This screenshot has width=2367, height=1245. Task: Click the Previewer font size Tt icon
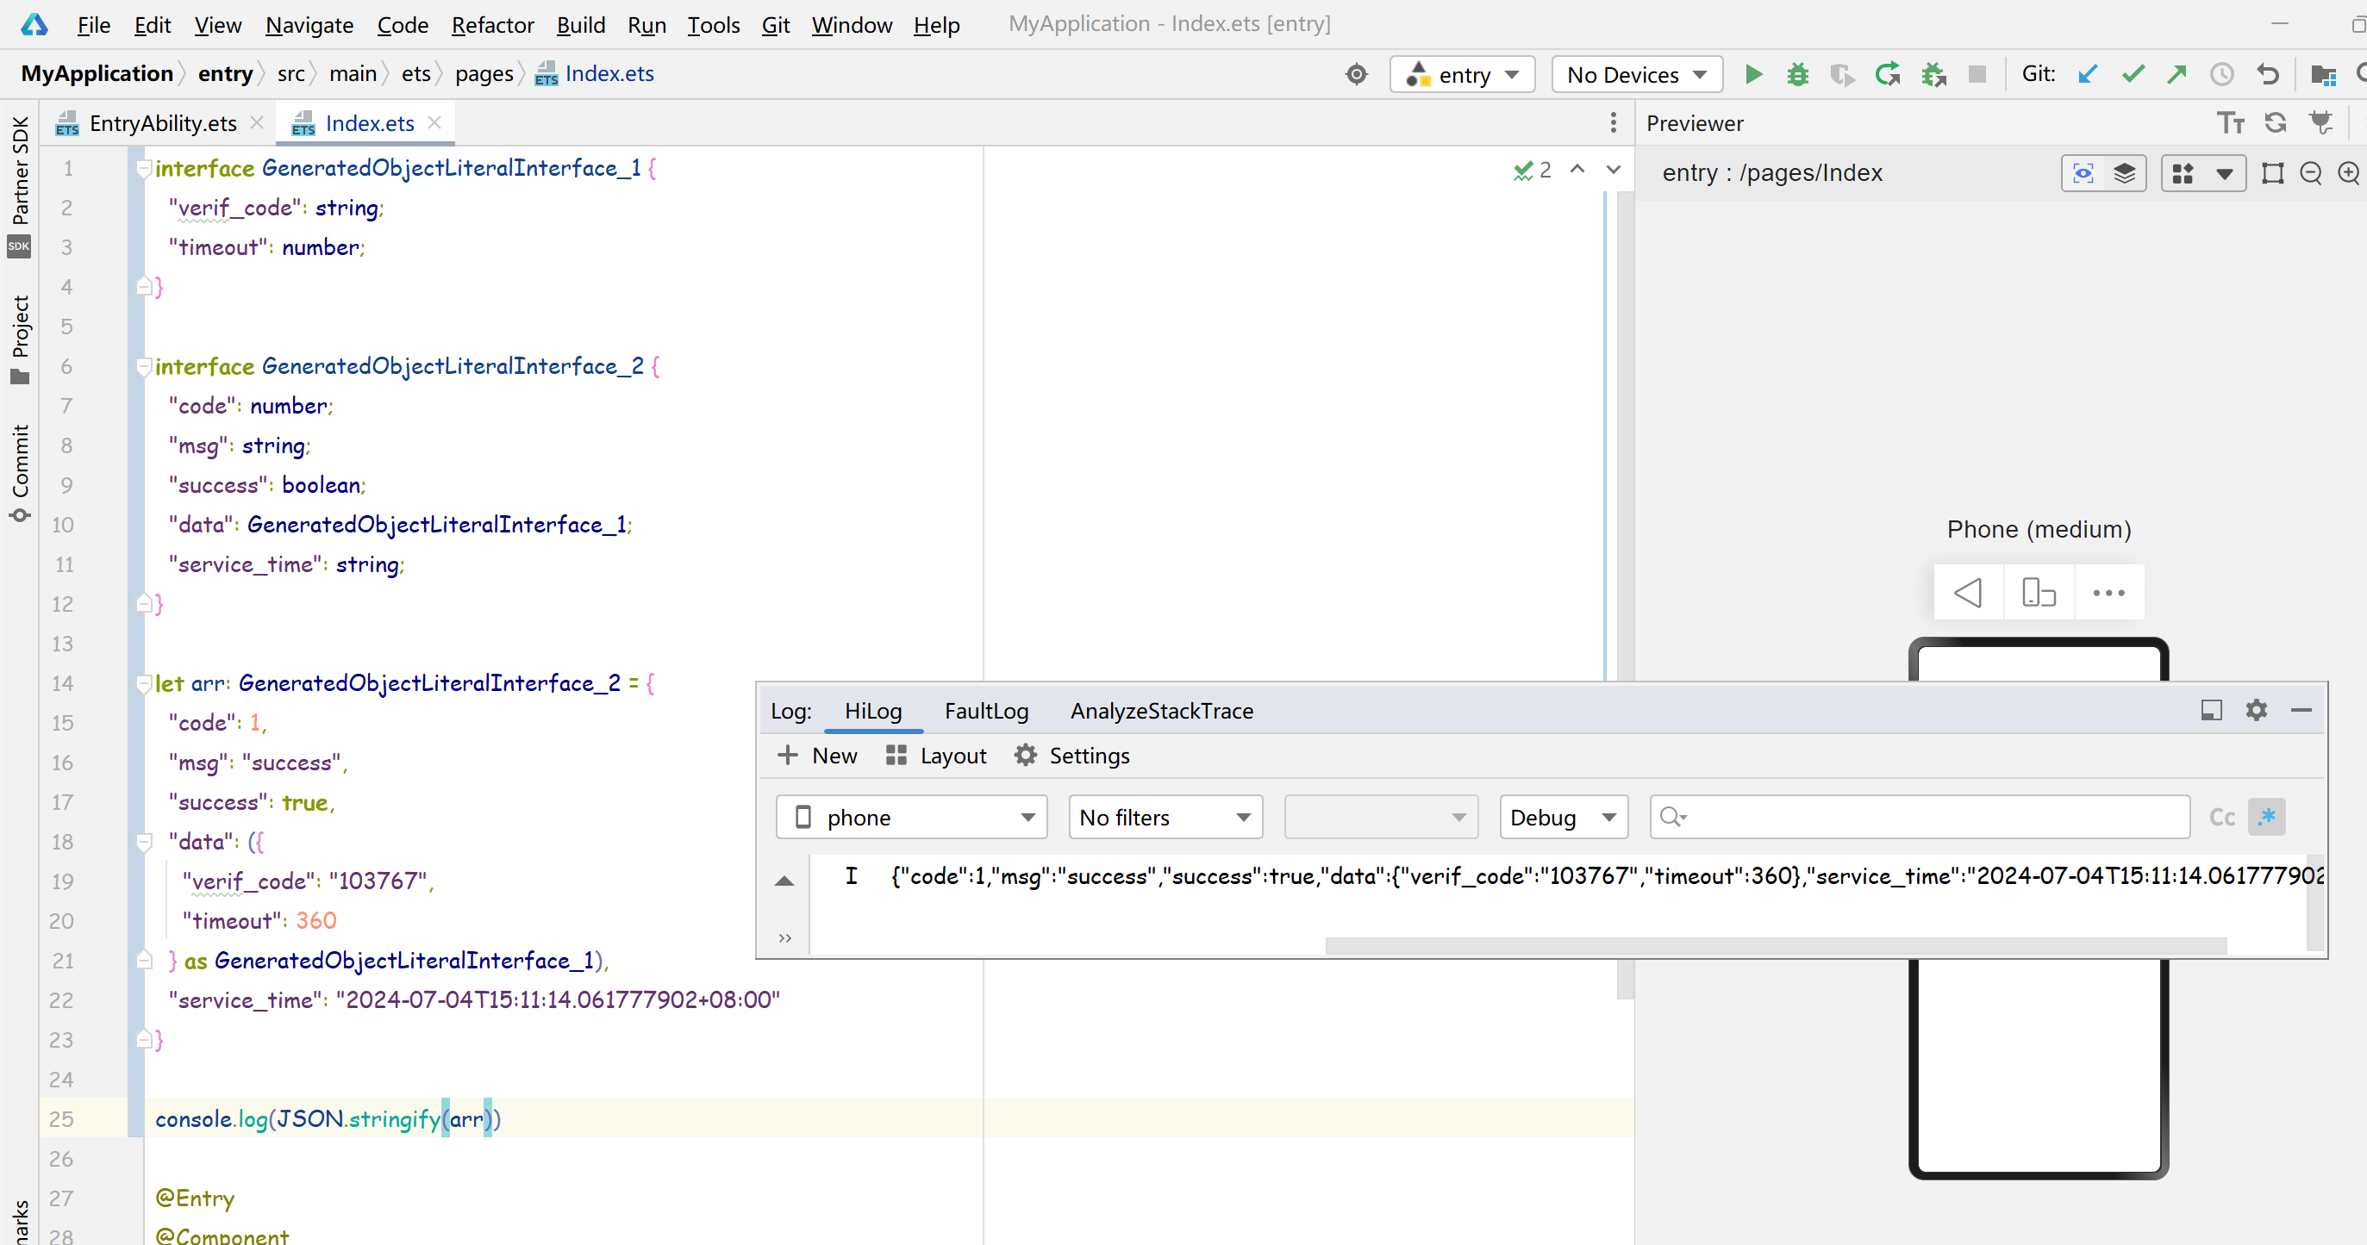click(x=2230, y=123)
